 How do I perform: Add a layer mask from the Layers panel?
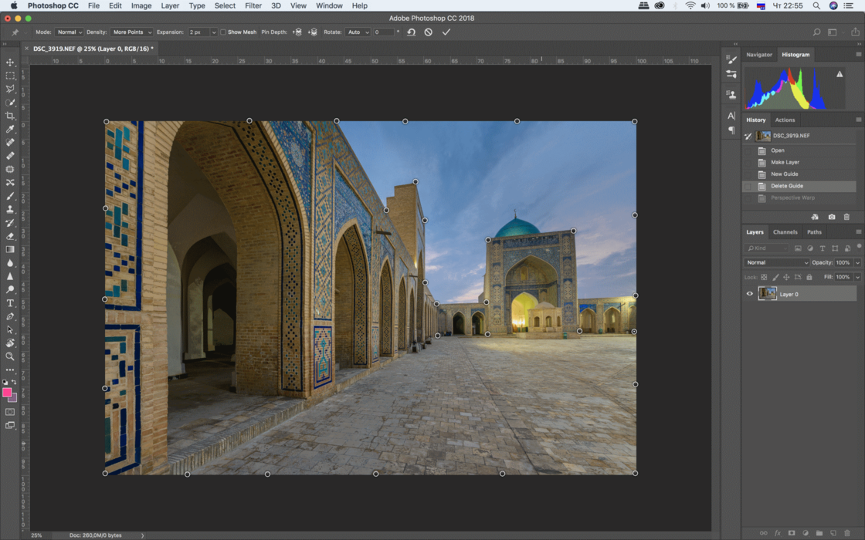(x=792, y=532)
